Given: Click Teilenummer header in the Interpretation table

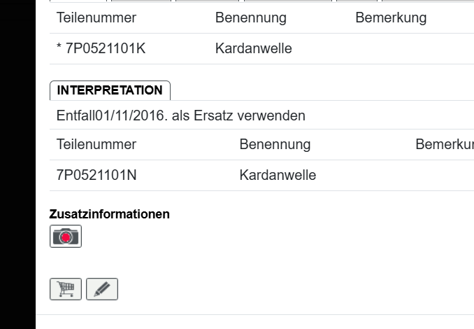Looking at the screenshot, I should (96, 145).
